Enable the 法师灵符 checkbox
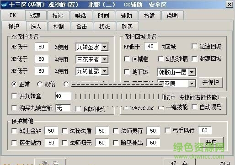The image size is (235, 165). click(116, 131)
